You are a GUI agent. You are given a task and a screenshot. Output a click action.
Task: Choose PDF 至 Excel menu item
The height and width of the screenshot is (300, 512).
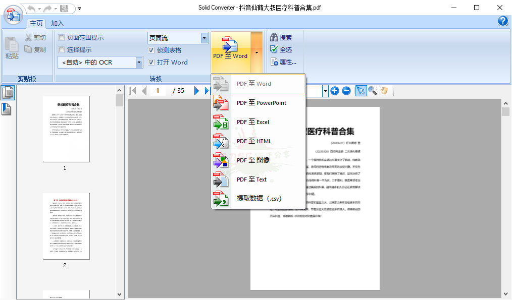point(259,122)
